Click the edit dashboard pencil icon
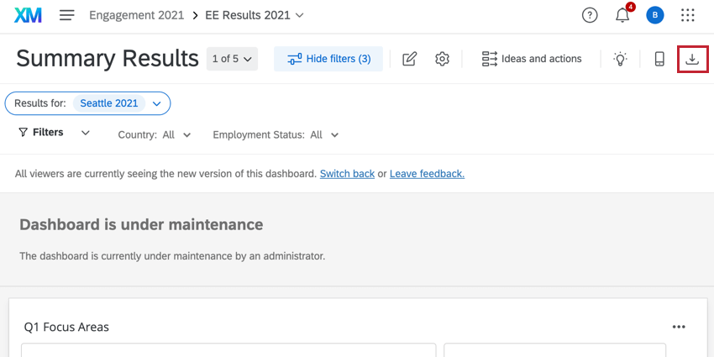 pos(410,59)
